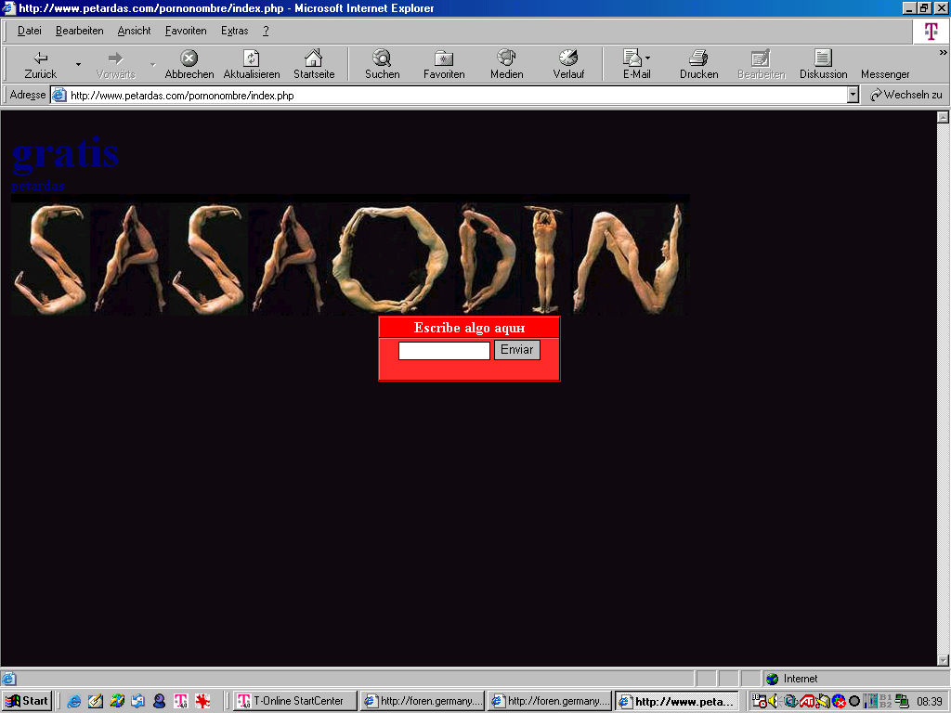Viewport: 951px width, 713px height.
Task: Go to home via Startseite icon
Action: (314, 58)
